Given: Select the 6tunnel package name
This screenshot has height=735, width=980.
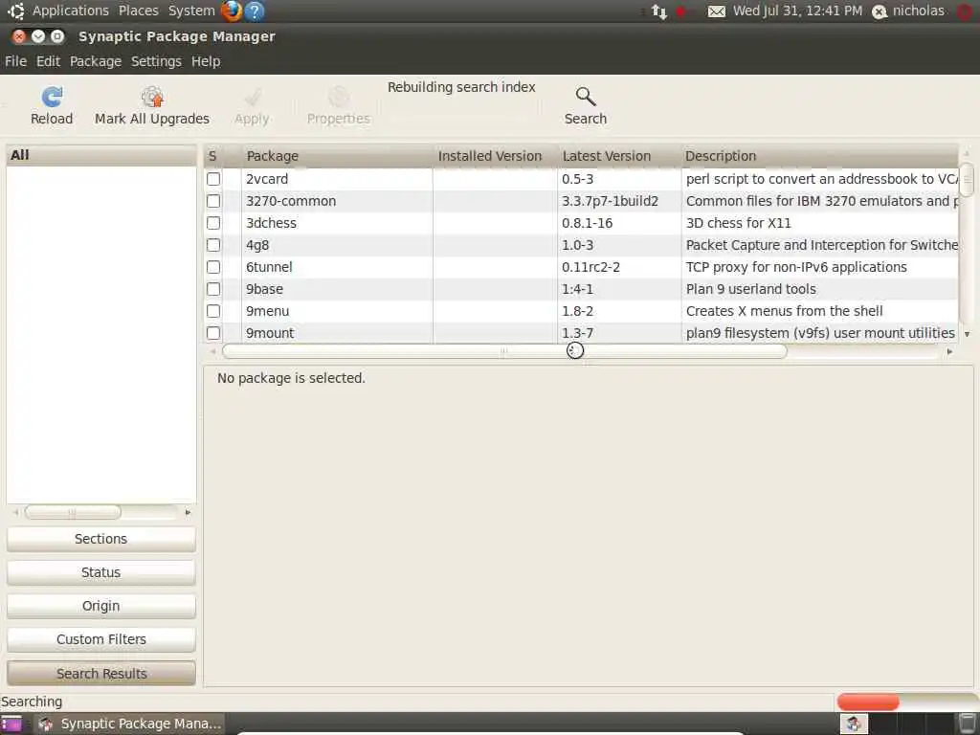Looking at the screenshot, I should click(x=269, y=267).
